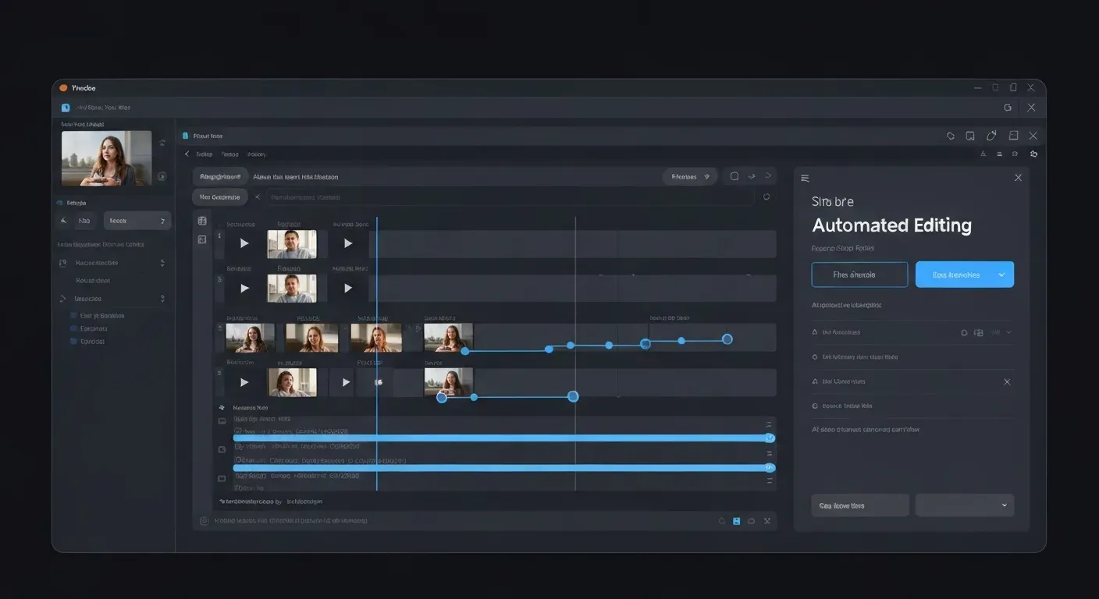Click the save icon in the bottom status bar

click(736, 520)
